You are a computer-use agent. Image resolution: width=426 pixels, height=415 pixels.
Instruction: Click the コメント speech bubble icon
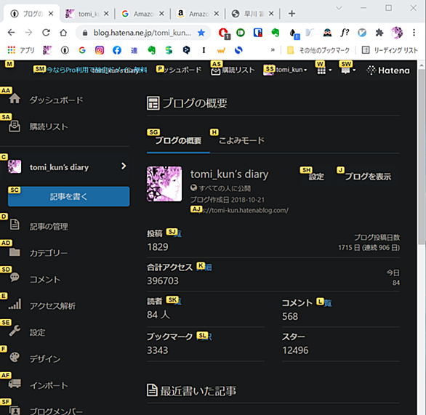coord(15,278)
